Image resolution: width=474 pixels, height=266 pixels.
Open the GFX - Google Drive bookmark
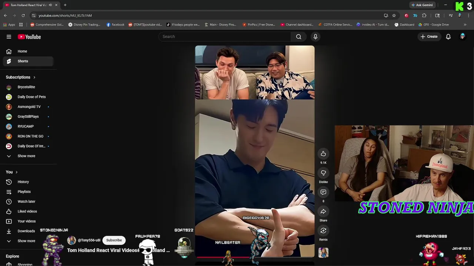point(433,25)
